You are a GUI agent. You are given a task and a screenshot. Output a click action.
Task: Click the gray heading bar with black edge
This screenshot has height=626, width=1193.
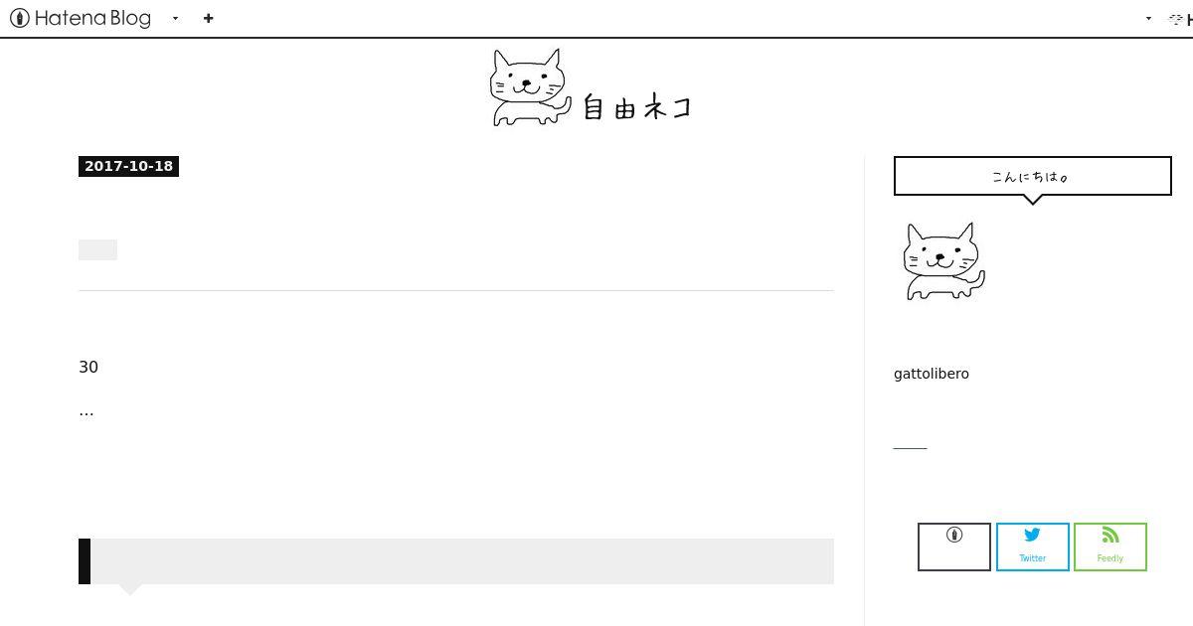pos(456,561)
